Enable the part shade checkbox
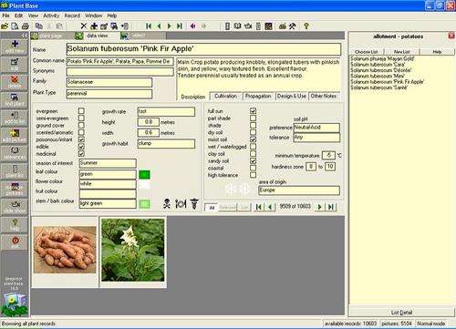Viewport: 456px width, 329px height. 253,118
